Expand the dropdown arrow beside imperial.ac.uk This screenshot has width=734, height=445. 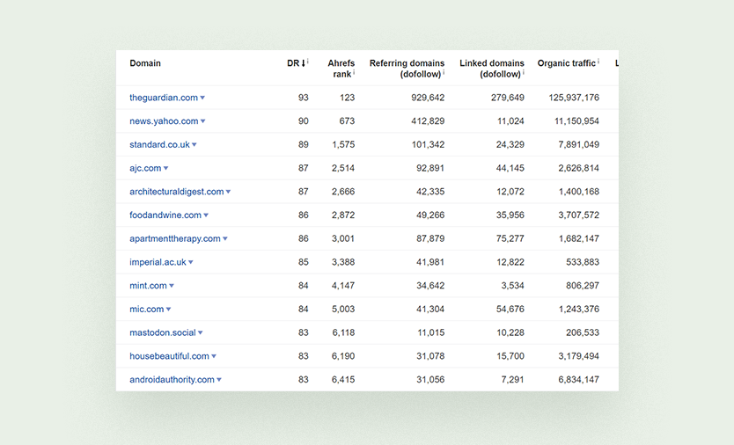click(191, 262)
